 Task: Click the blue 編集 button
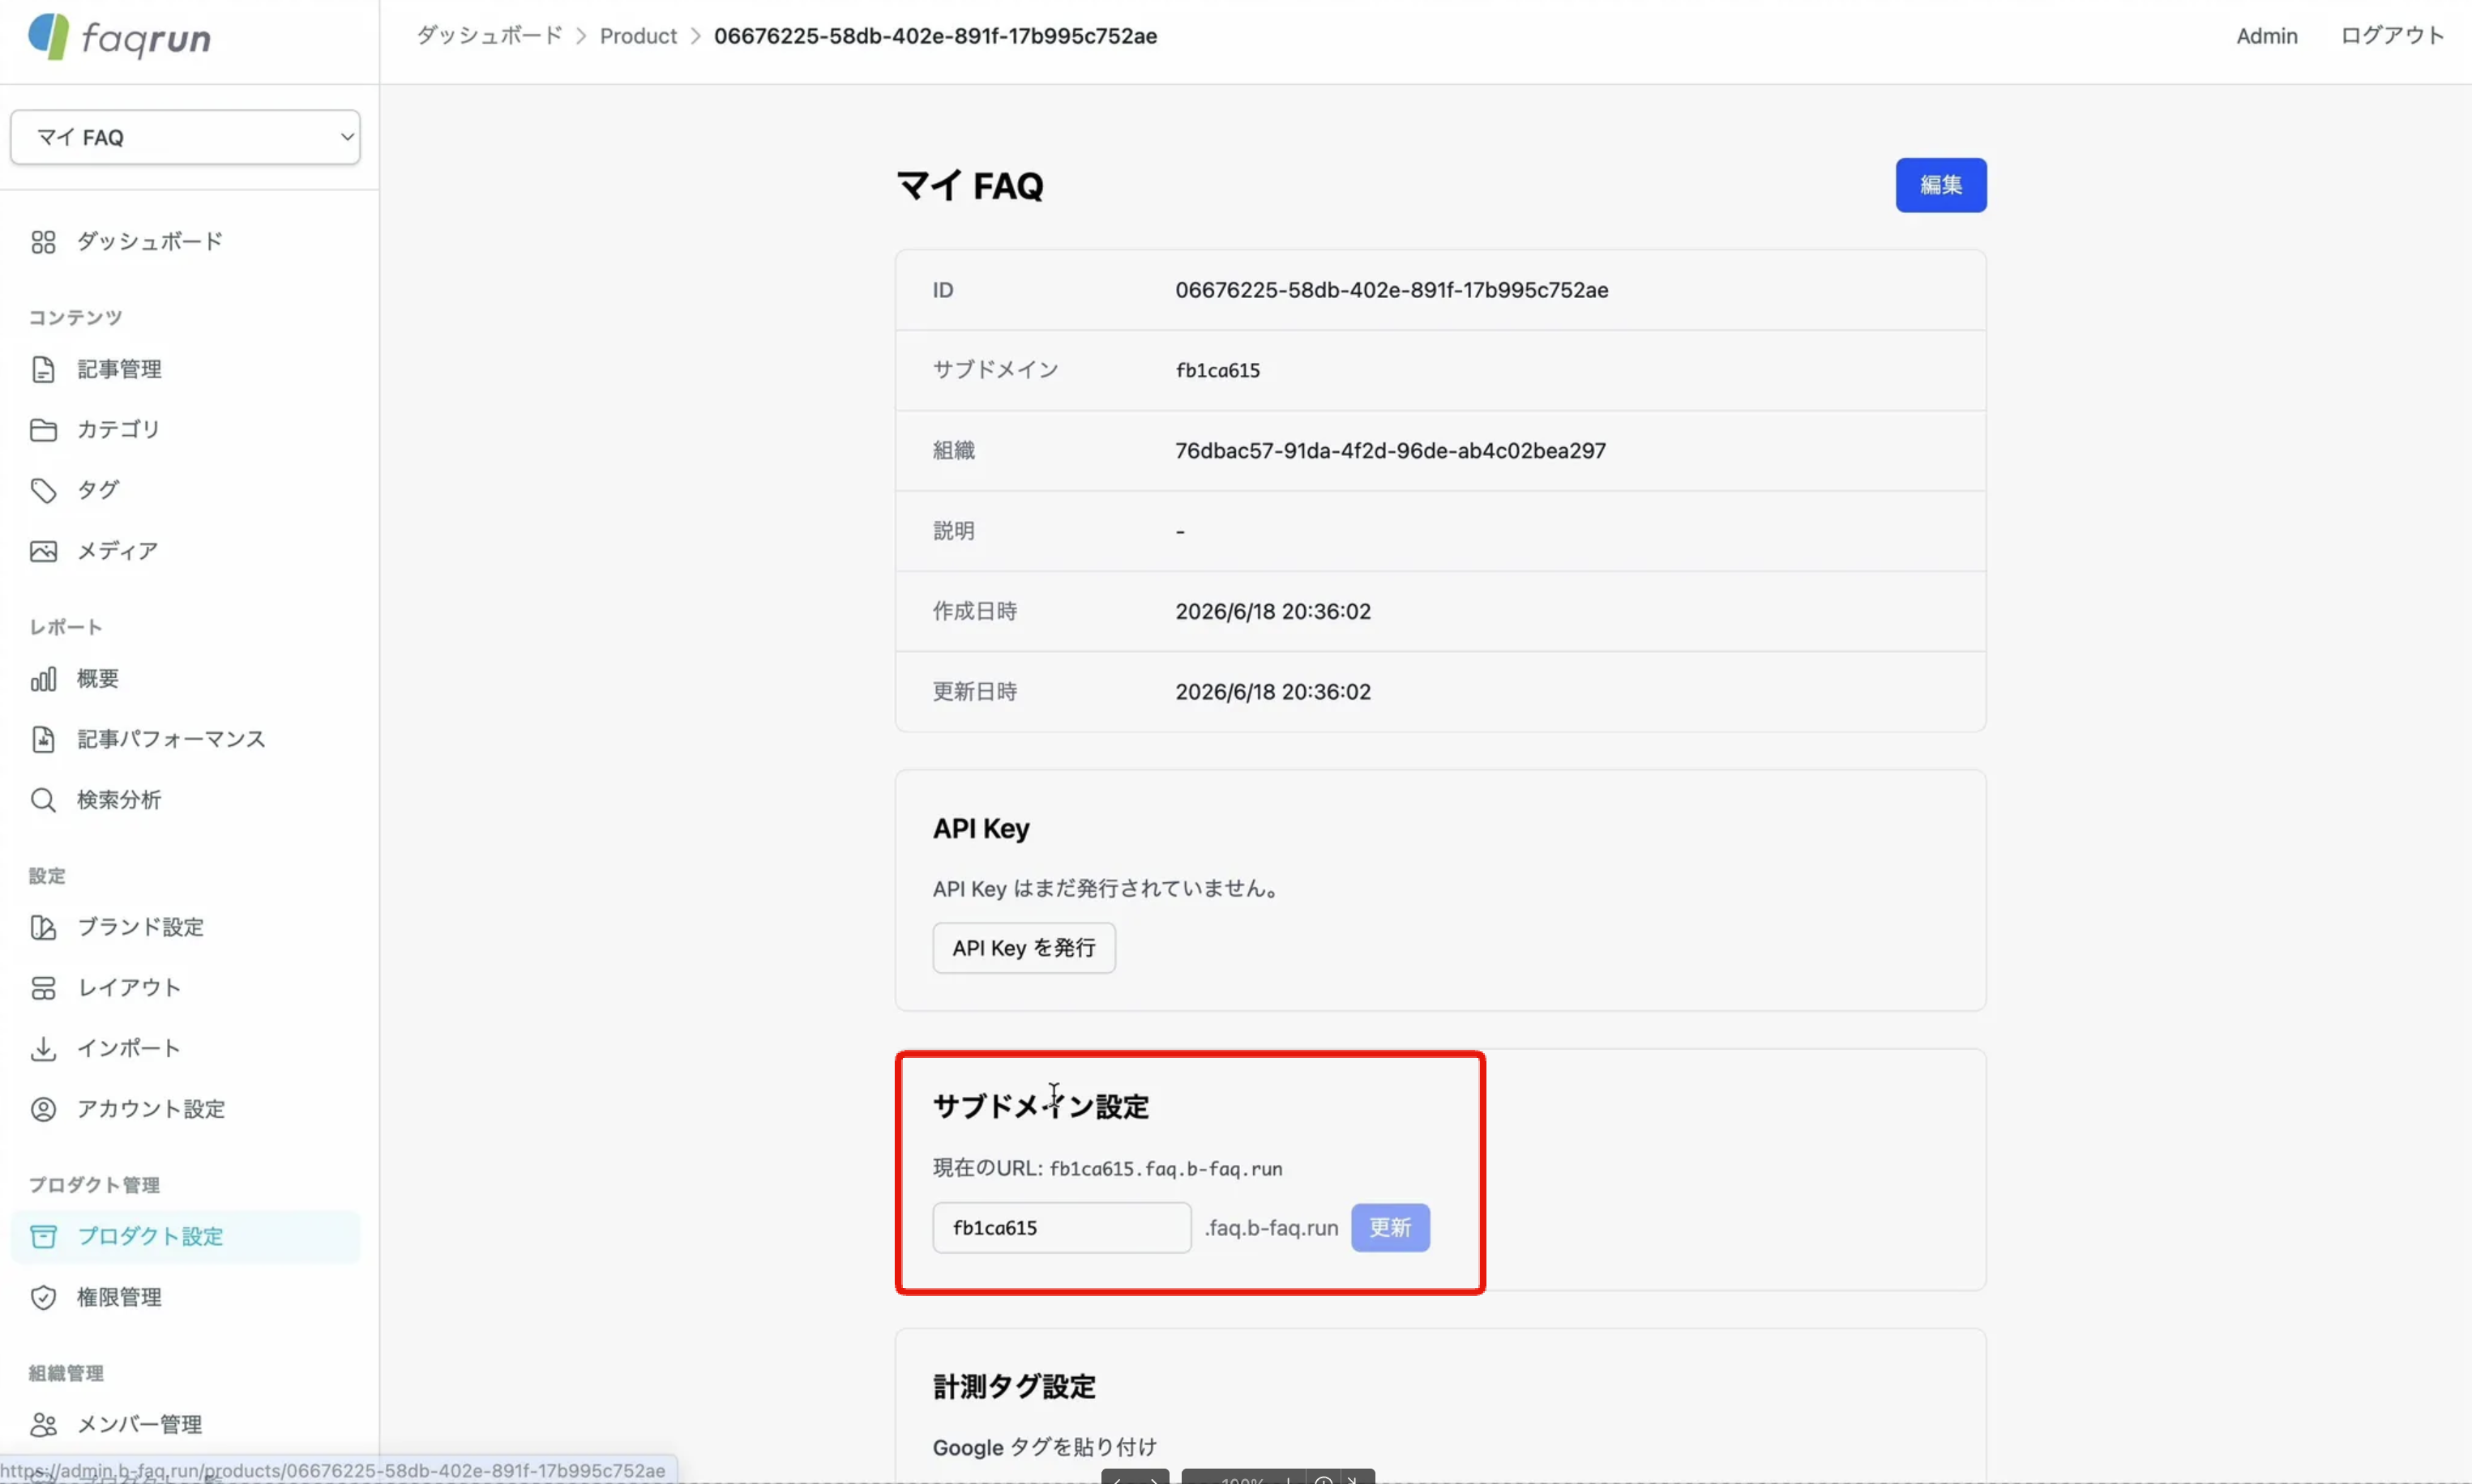click(x=1941, y=185)
